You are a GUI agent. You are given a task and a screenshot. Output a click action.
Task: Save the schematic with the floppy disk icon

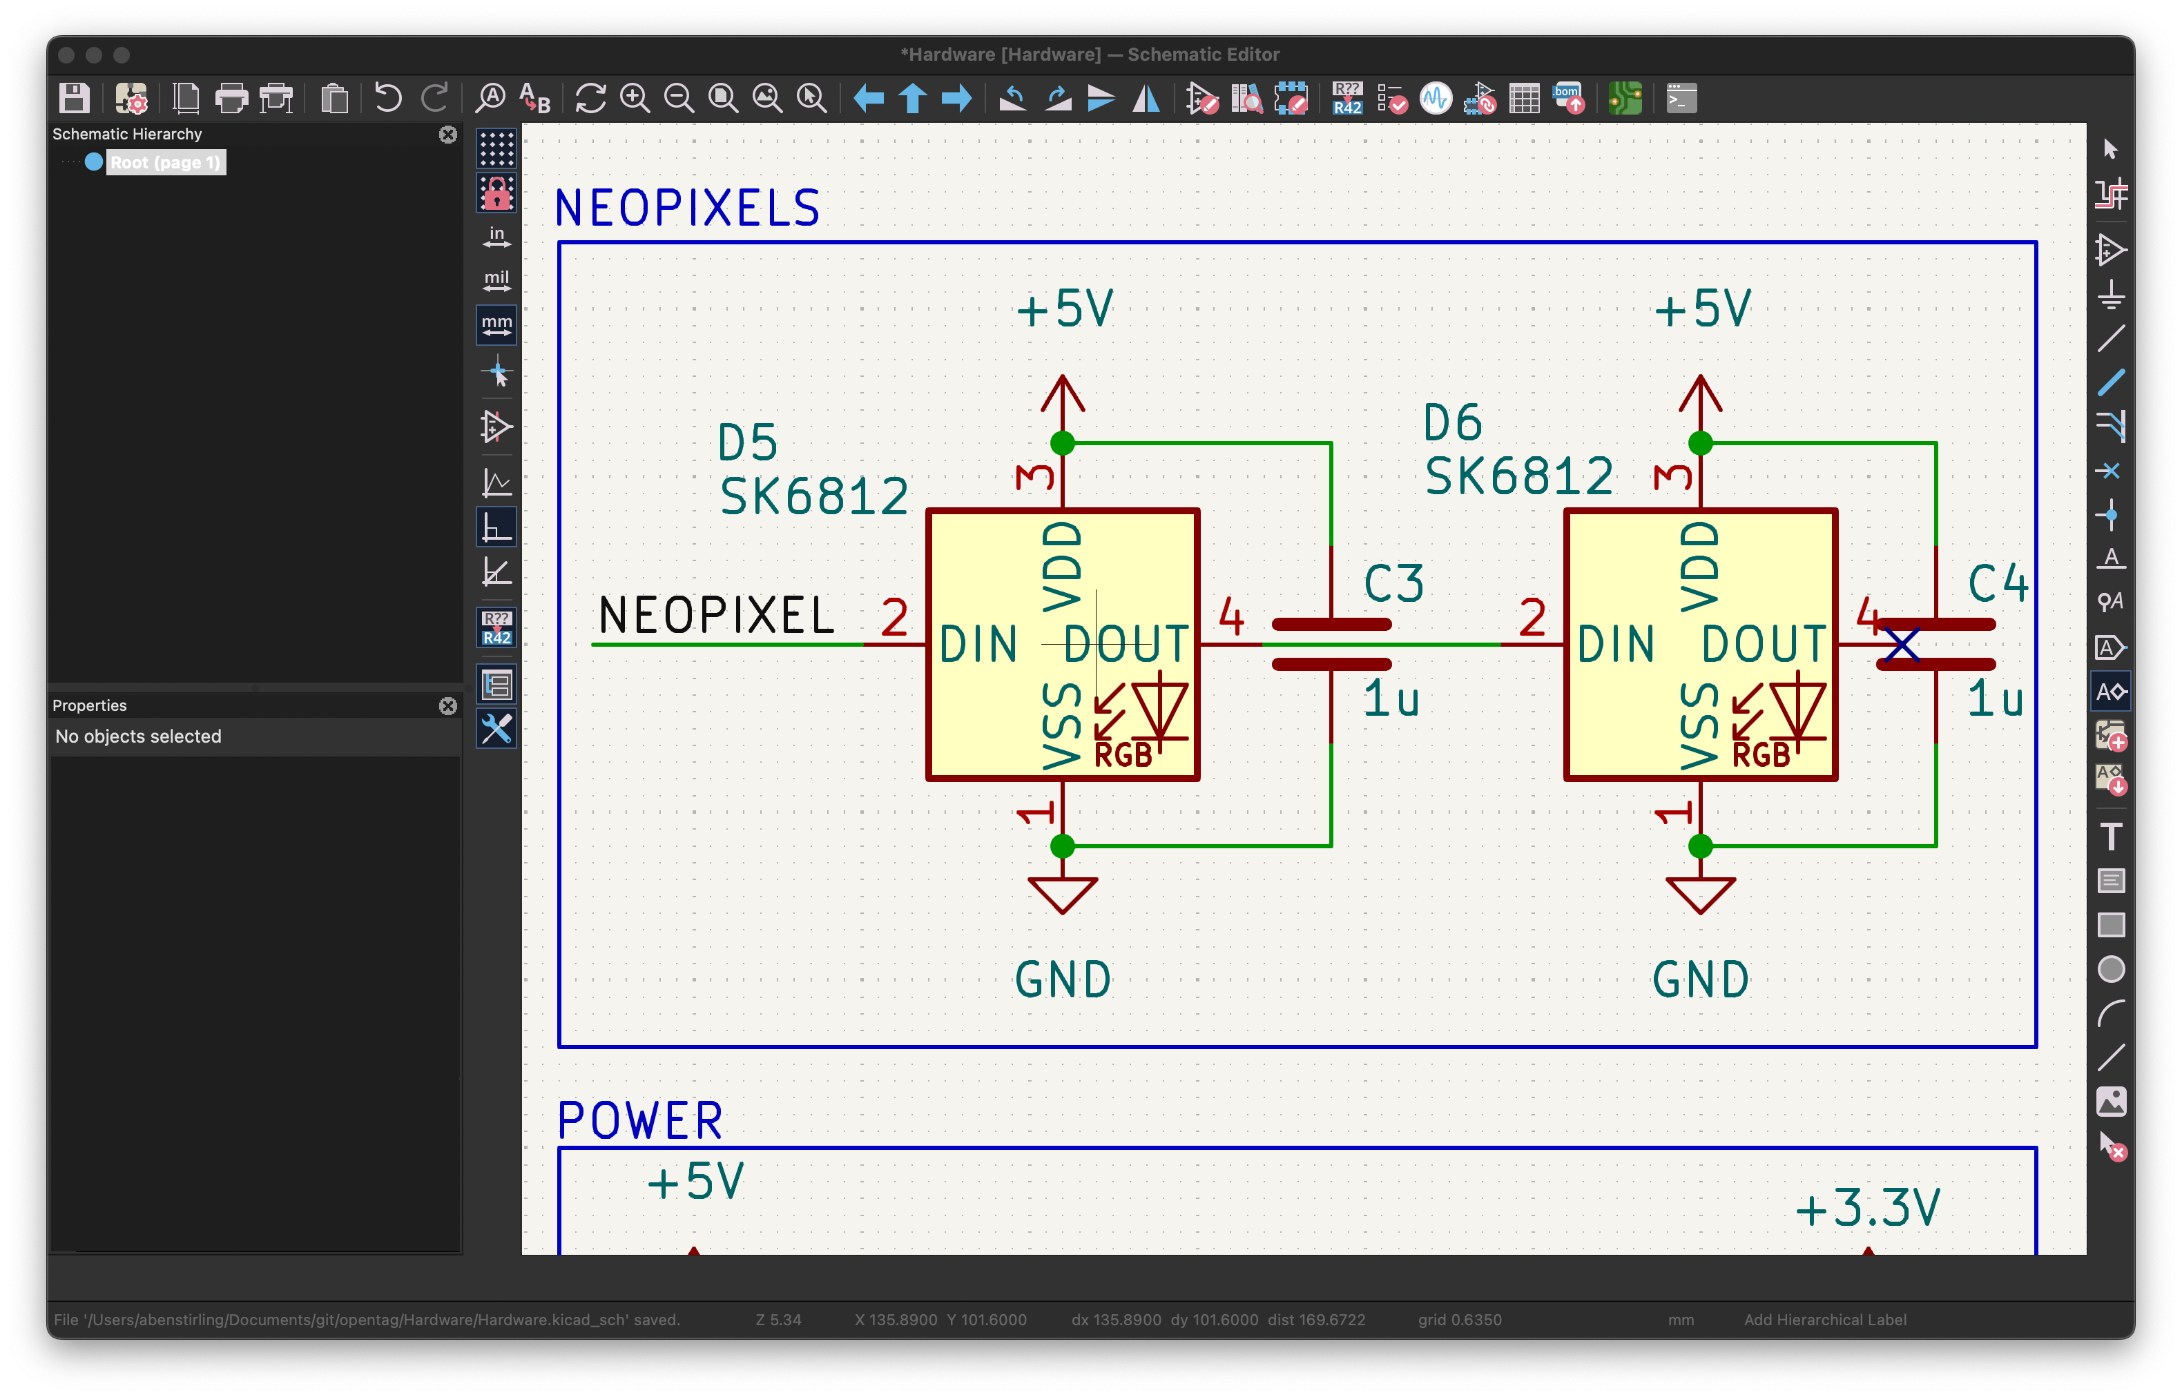pos(75,98)
